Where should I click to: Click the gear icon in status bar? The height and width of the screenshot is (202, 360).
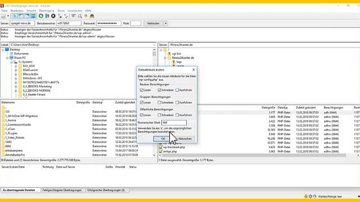(x=310, y=196)
